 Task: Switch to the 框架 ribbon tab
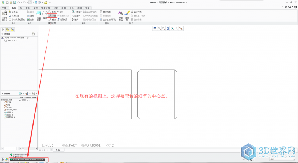(x=88, y=8)
